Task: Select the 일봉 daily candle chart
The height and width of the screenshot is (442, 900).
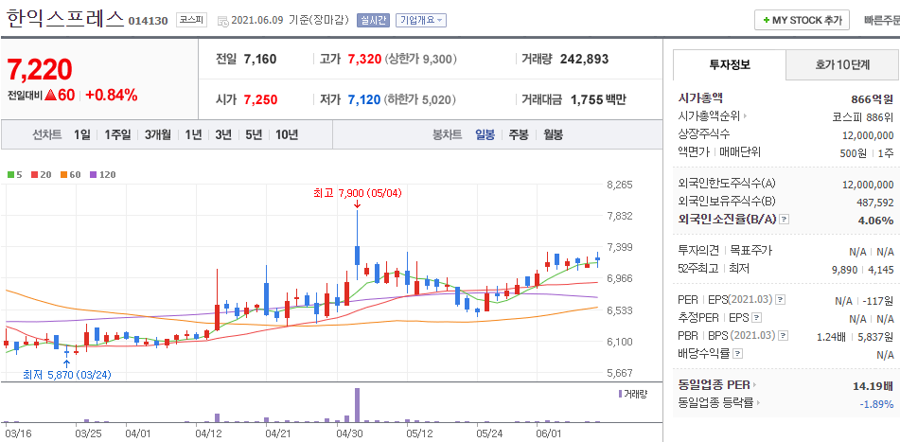Action: (485, 135)
